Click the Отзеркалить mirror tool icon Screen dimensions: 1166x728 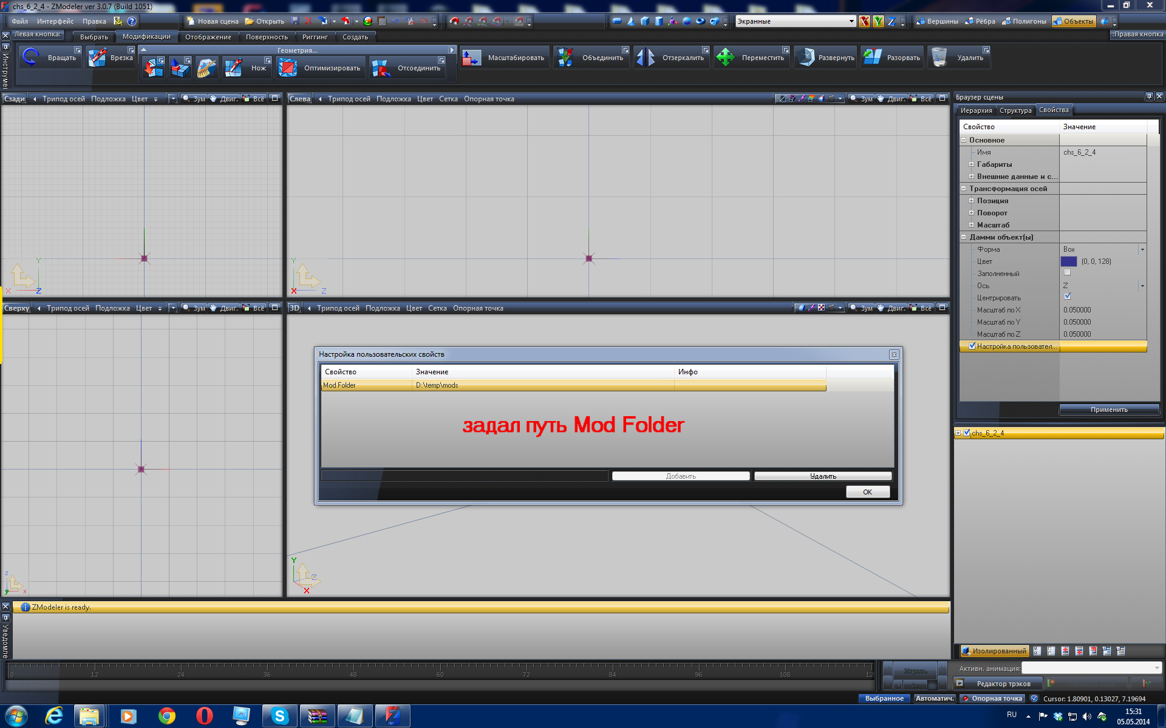coord(646,58)
